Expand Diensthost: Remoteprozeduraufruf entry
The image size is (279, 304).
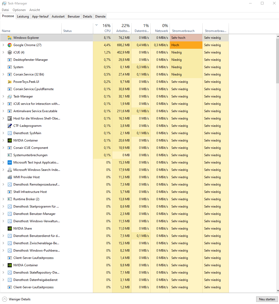coord(3,184)
